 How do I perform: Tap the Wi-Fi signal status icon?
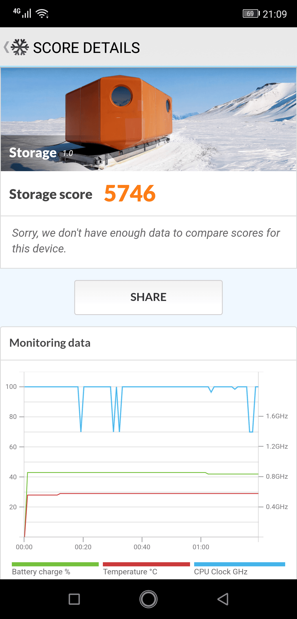pyautogui.click(x=42, y=13)
